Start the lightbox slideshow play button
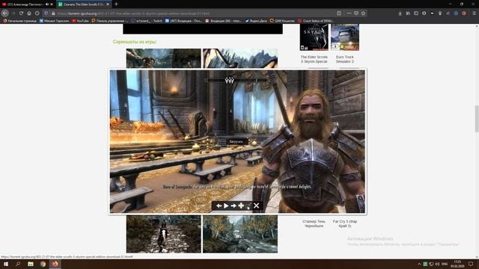 tap(226, 206)
